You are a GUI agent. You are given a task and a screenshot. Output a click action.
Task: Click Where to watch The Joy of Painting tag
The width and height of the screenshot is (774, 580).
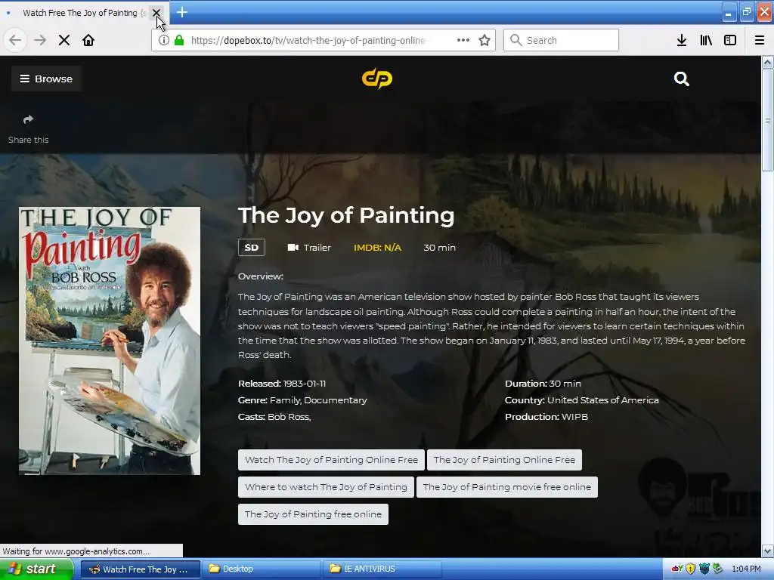tap(326, 487)
